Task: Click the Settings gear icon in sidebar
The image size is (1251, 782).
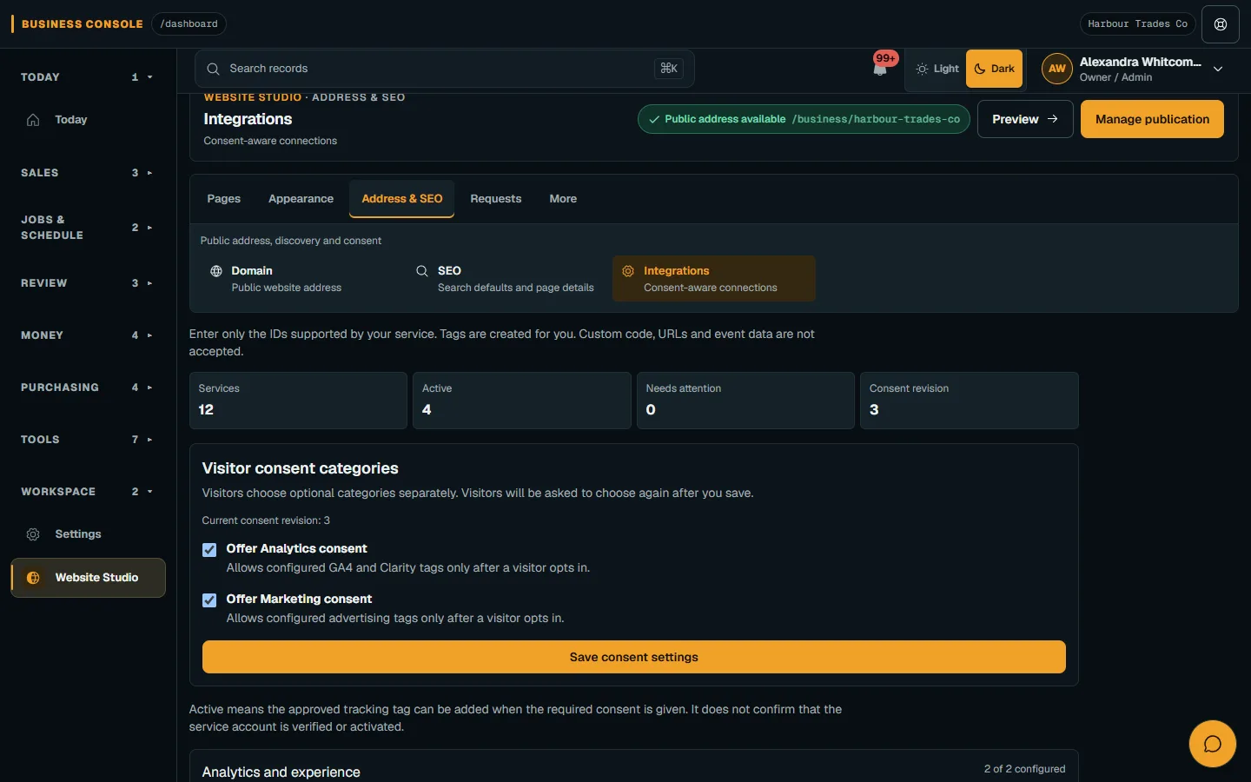Action: click(x=33, y=534)
